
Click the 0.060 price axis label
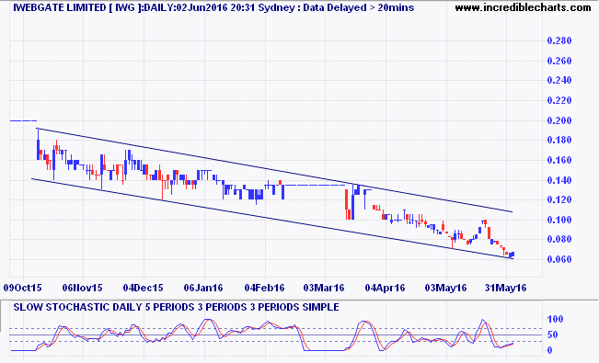coord(559,259)
